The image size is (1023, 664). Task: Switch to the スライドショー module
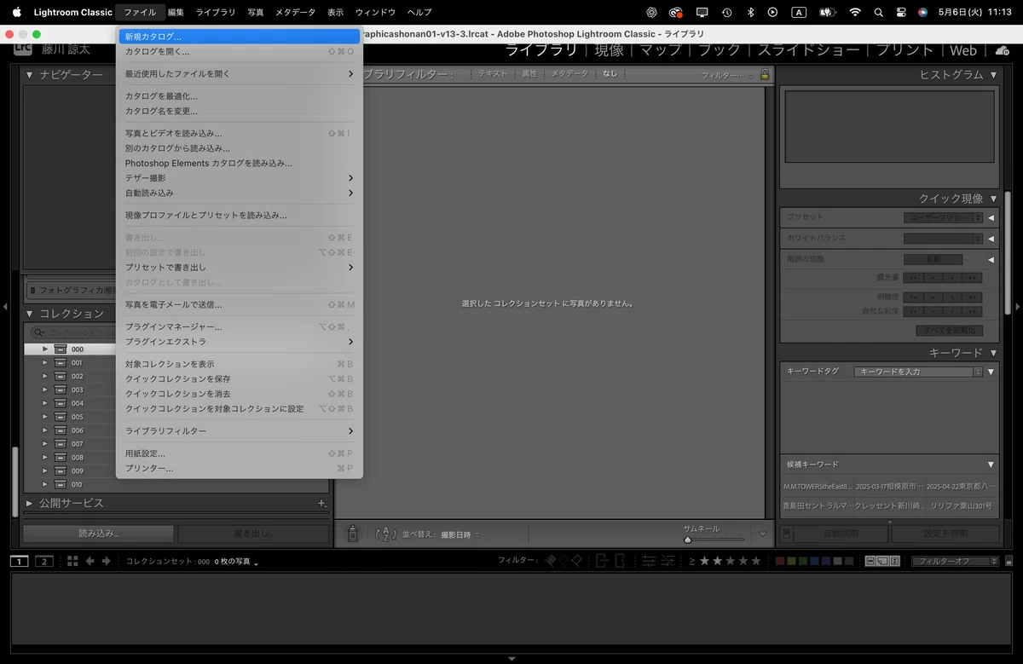(x=809, y=50)
